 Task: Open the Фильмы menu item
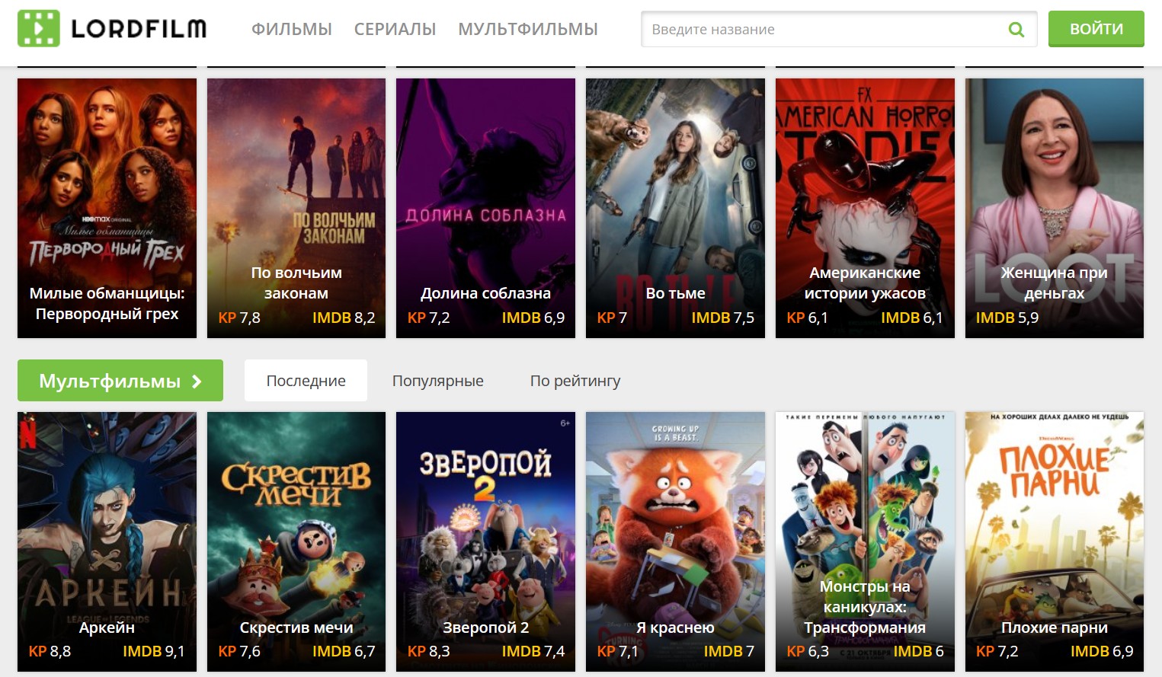292,30
